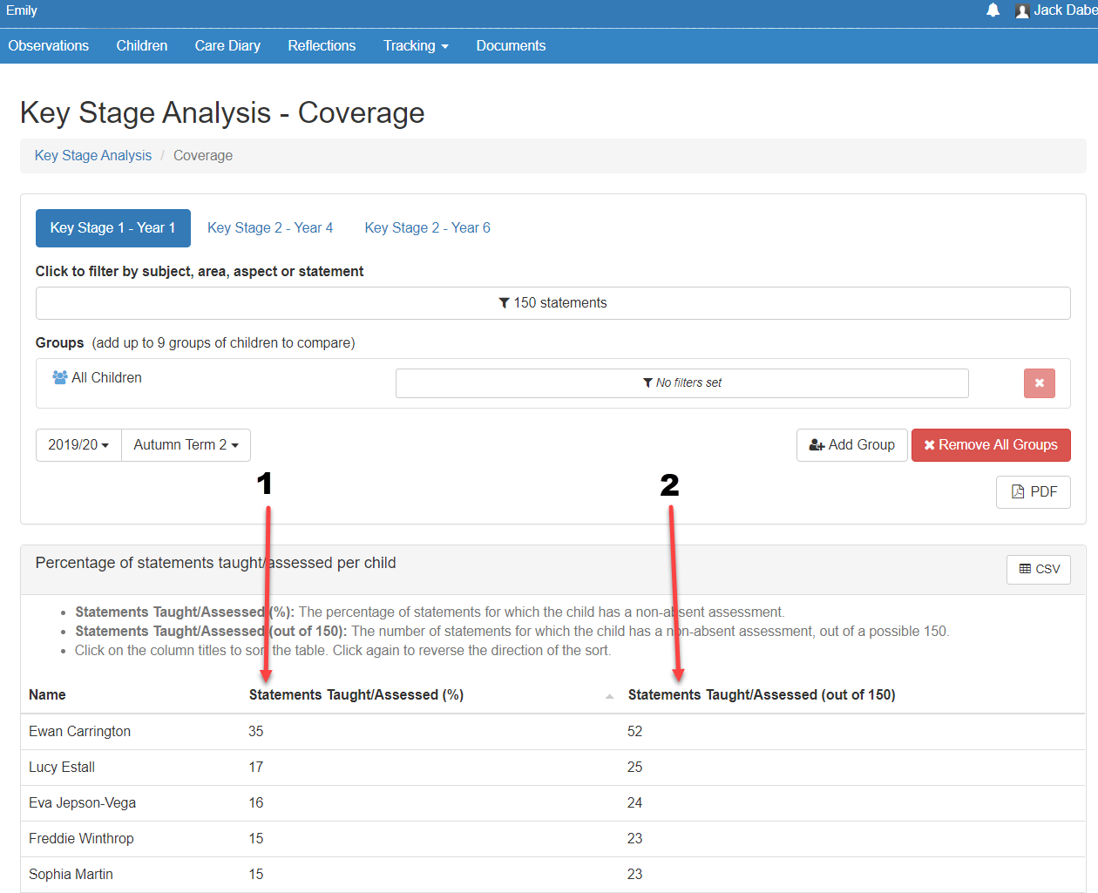Open the No filters set group filter
This screenshot has height=893, width=1098.
681,383
